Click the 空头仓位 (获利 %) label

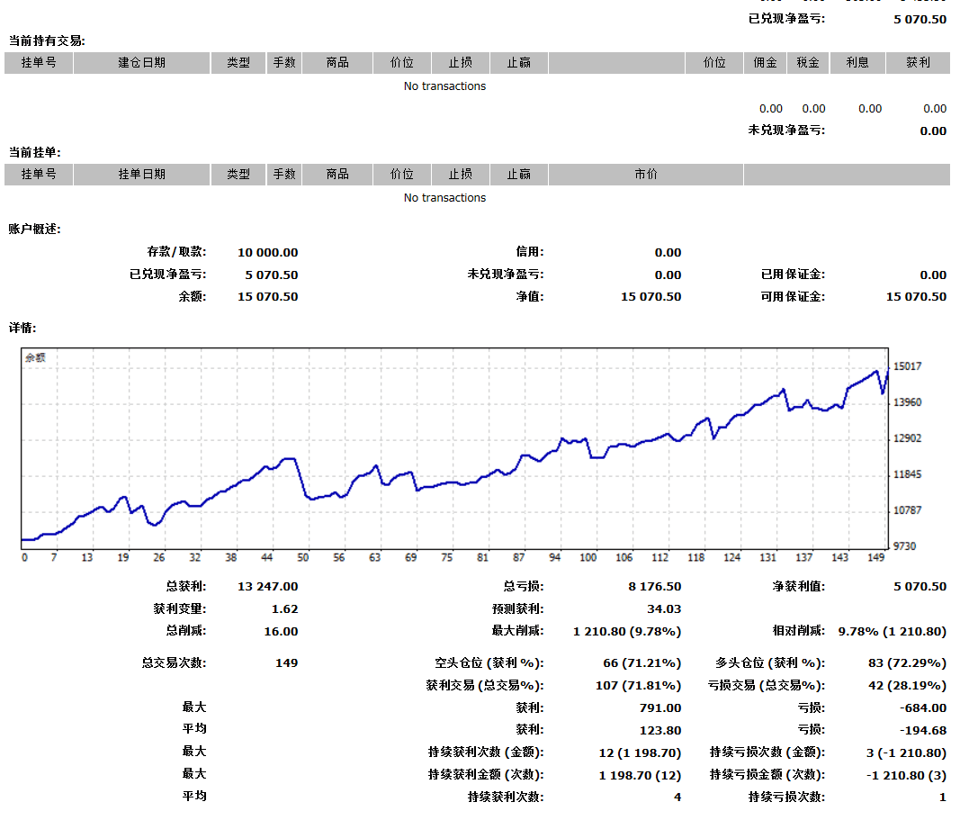pyautogui.click(x=489, y=663)
